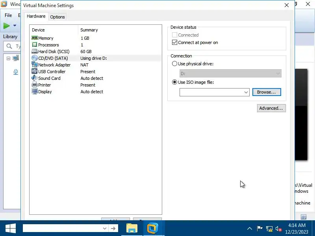
Task: Select the USB Controller row label
Action: (52, 72)
